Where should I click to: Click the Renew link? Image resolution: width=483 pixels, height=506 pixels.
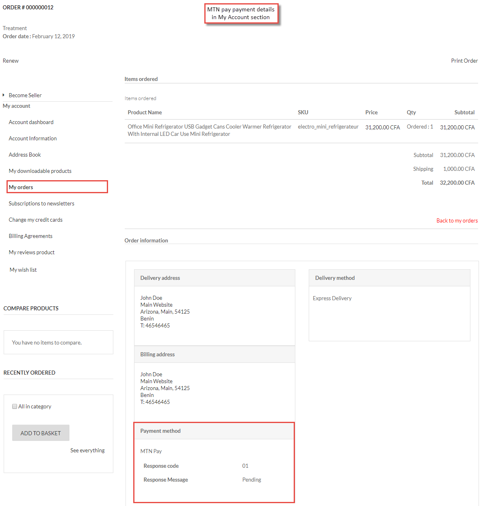[11, 61]
